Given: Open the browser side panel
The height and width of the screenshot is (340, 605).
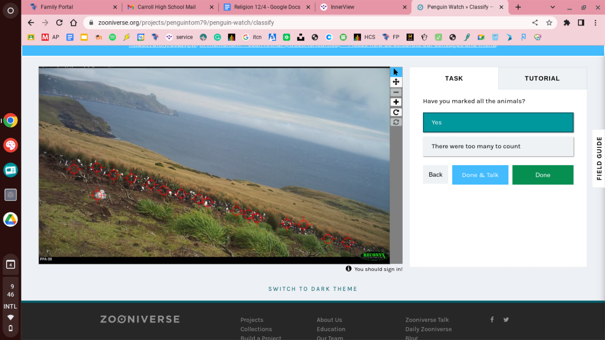Looking at the screenshot, I should pyautogui.click(x=581, y=23).
